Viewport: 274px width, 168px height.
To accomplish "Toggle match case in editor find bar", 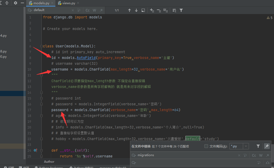I will click(88, 10).
